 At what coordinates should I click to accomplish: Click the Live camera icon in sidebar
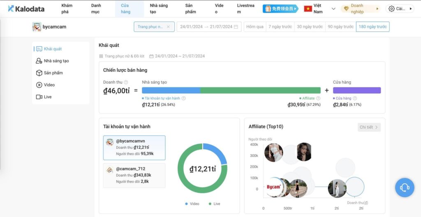pyautogui.click(x=39, y=97)
